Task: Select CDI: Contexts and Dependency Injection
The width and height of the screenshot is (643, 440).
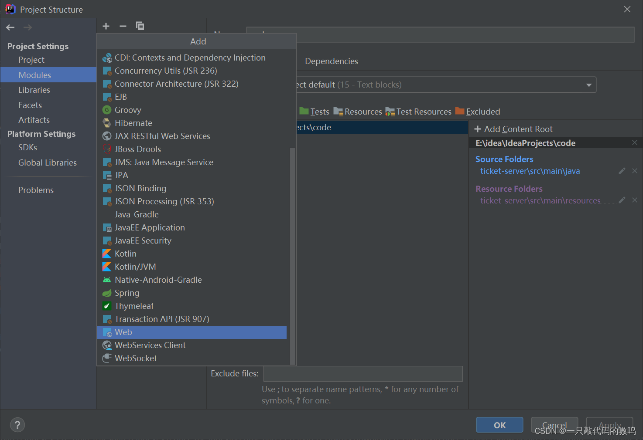Action: tap(192, 58)
